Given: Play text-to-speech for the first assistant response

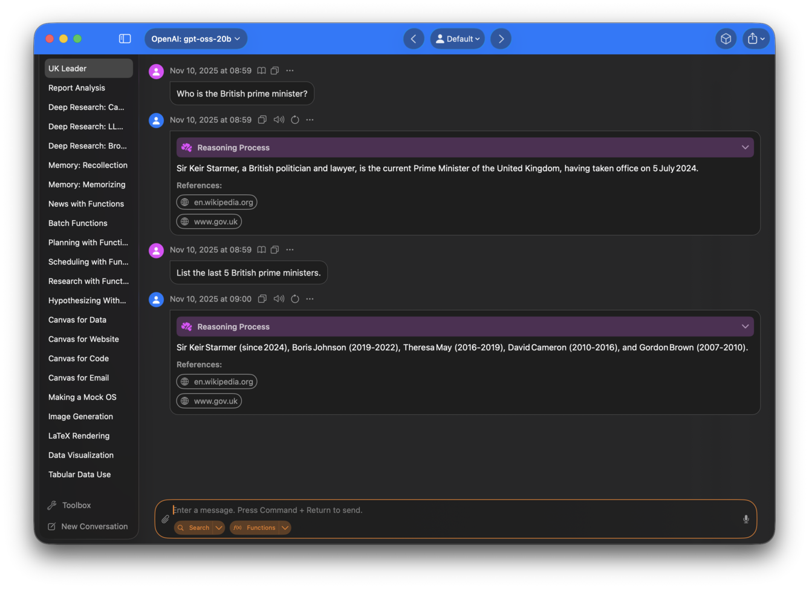Looking at the screenshot, I should 279,120.
